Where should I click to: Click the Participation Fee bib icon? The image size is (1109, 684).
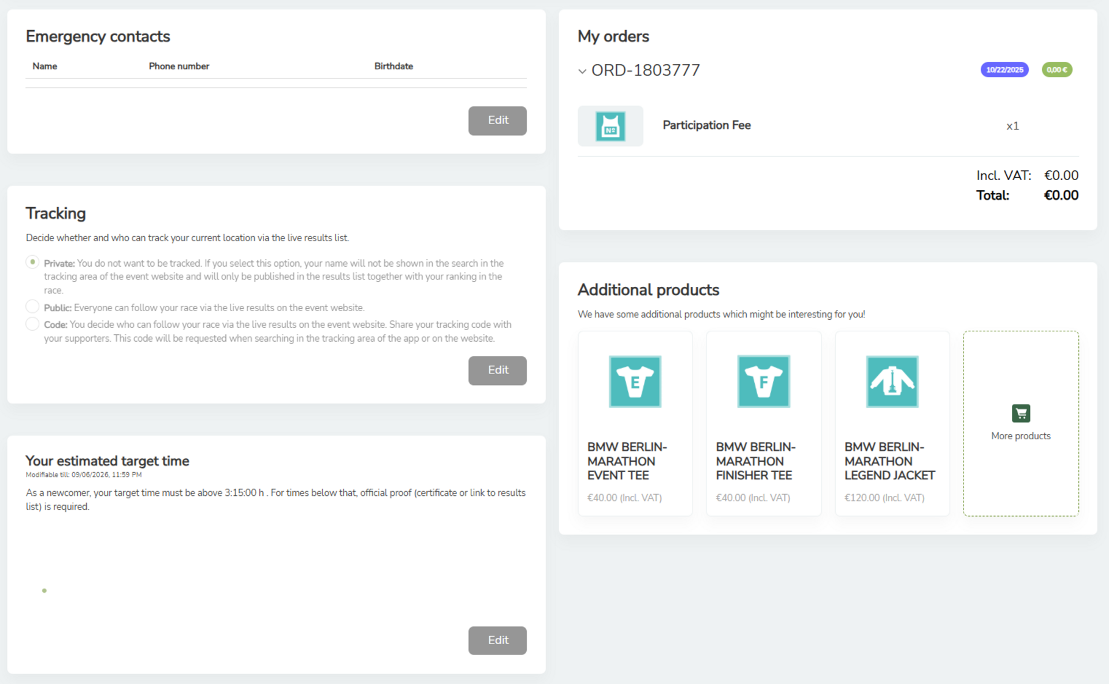[x=611, y=126]
